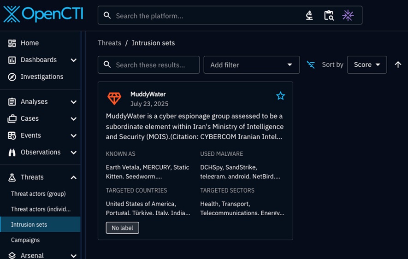
Task: Click the MuddyWater description text
Action: click(x=195, y=126)
